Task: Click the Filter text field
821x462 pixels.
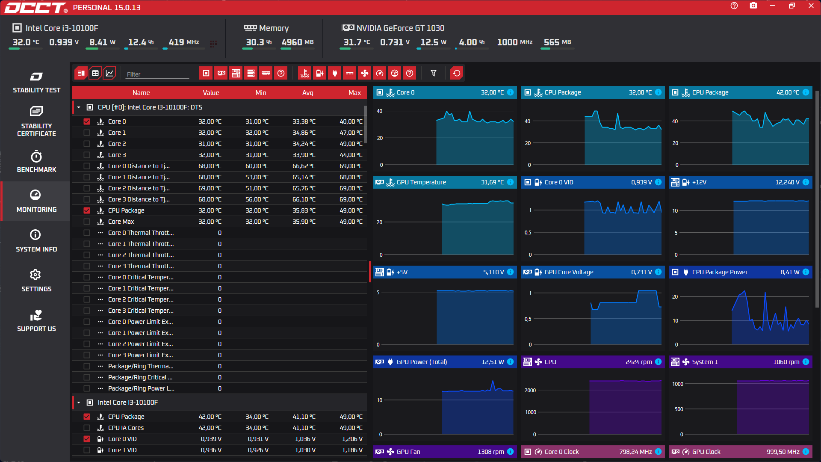Action: point(157,74)
